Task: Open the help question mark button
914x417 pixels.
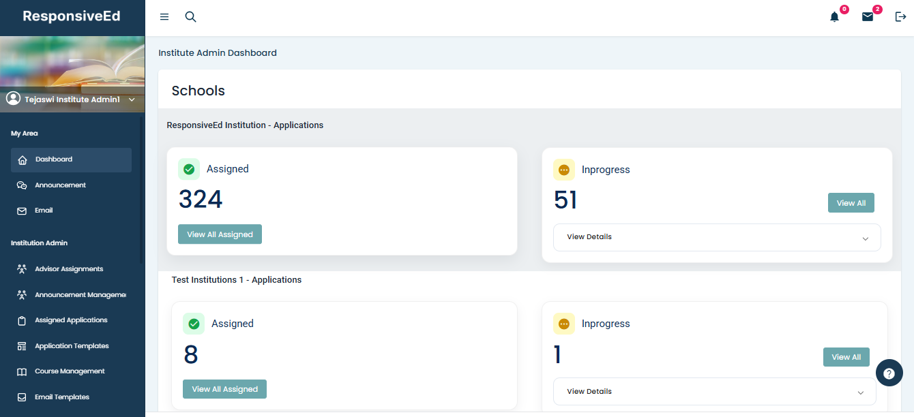Action: click(889, 373)
